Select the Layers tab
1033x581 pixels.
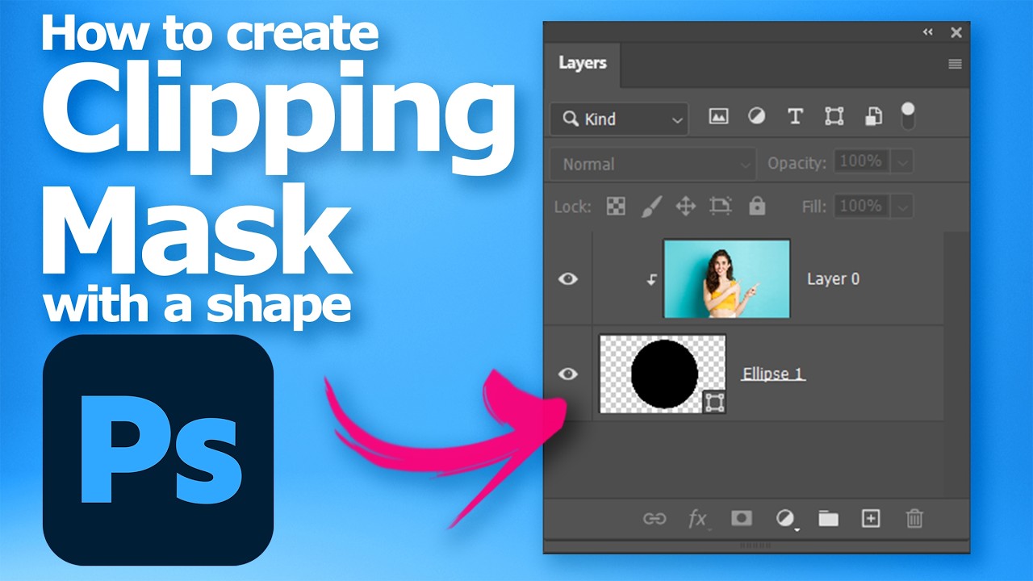click(582, 63)
